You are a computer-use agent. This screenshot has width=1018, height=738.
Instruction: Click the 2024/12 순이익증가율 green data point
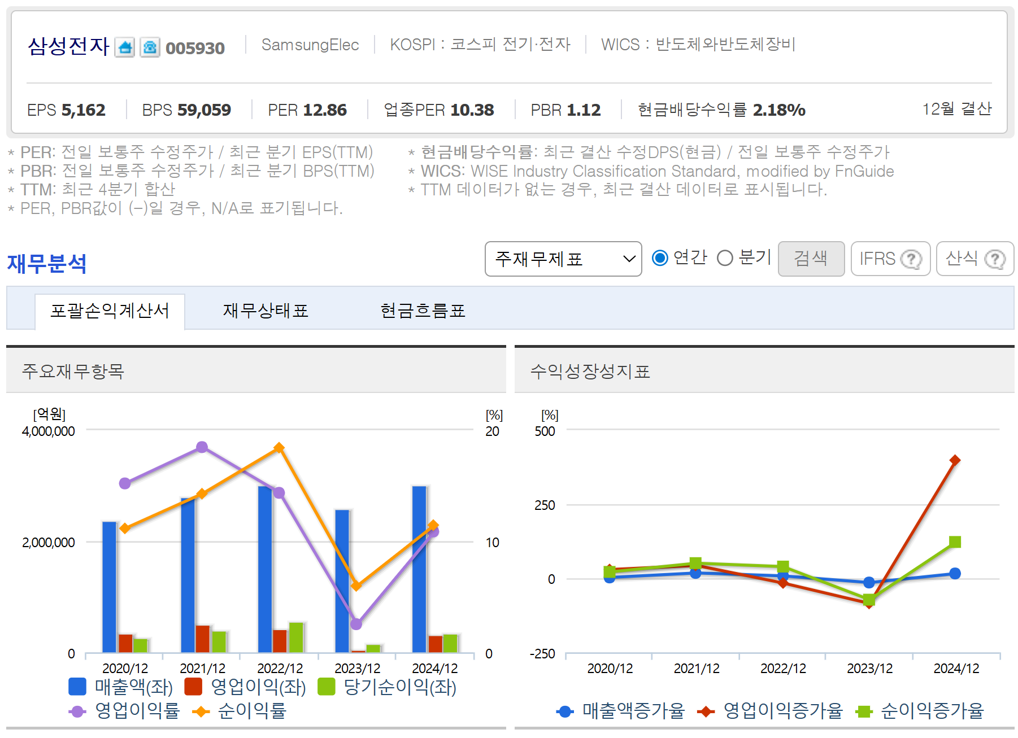click(x=955, y=542)
